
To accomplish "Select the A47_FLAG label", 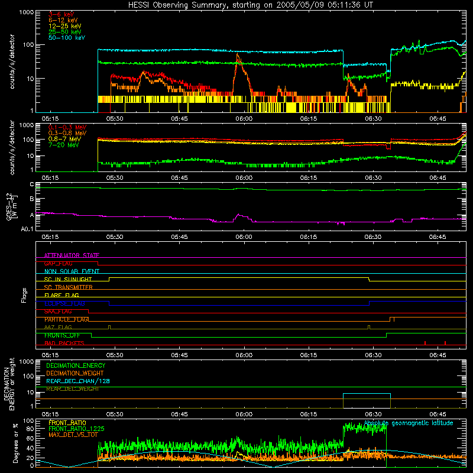I will 58,327.
